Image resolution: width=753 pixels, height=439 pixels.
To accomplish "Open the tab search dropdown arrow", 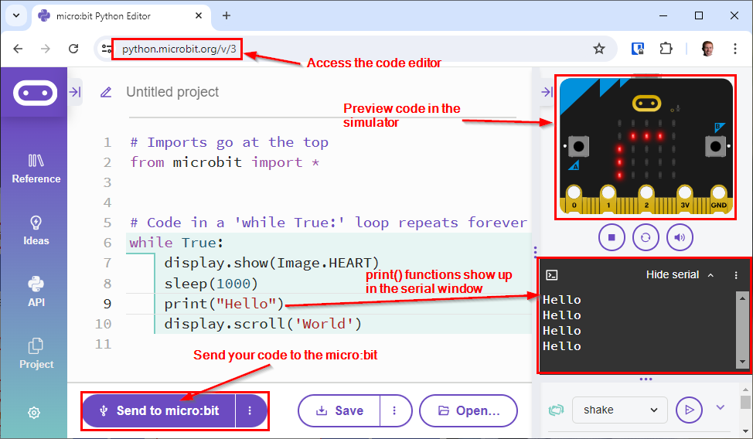I will click(15, 15).
